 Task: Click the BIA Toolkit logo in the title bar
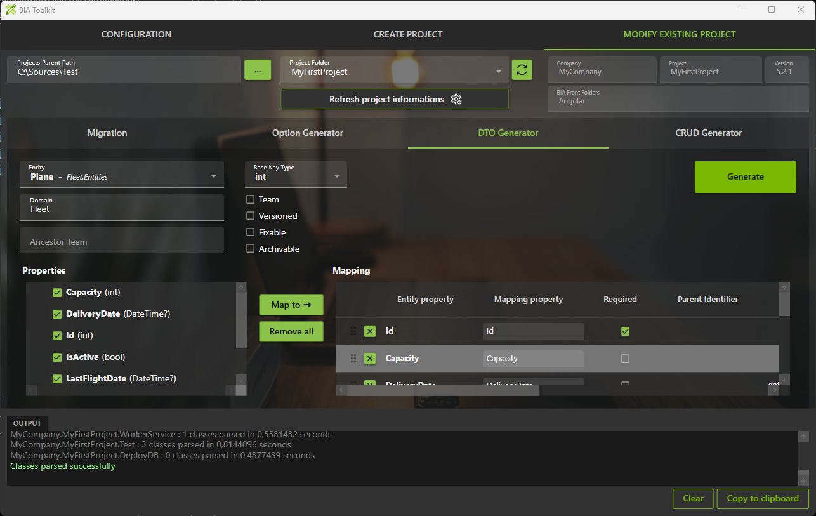[10, 10]
